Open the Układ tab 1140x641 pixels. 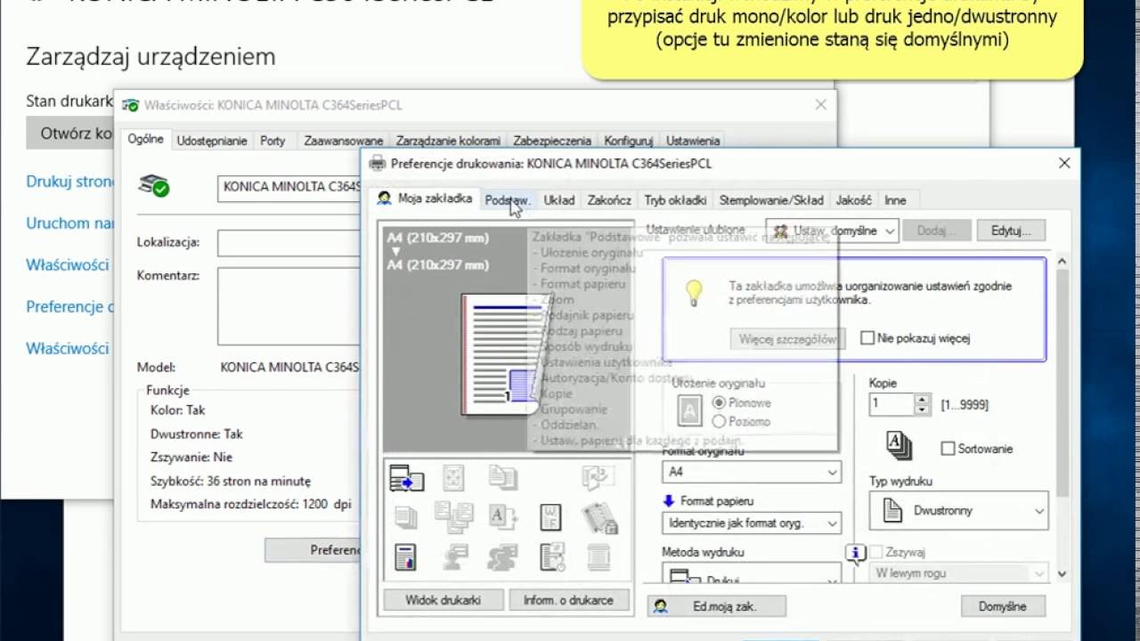pos(559,200)
